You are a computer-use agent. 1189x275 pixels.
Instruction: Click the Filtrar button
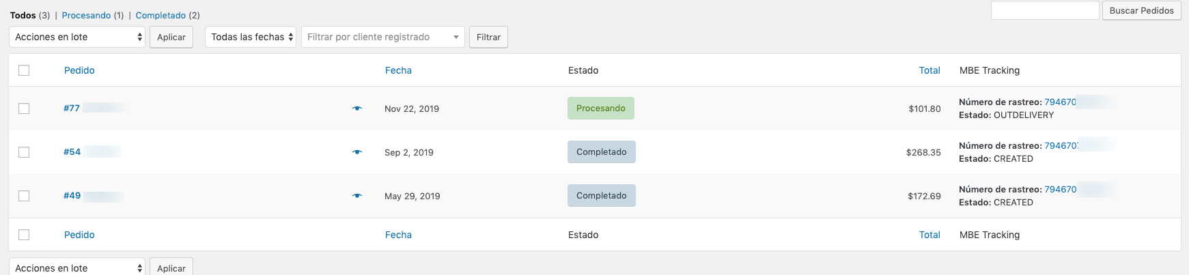coord(488,37)
